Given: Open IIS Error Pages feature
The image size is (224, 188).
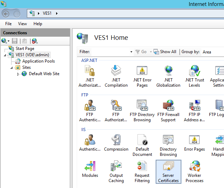Looking at the screenshot, I should point(194,143).
